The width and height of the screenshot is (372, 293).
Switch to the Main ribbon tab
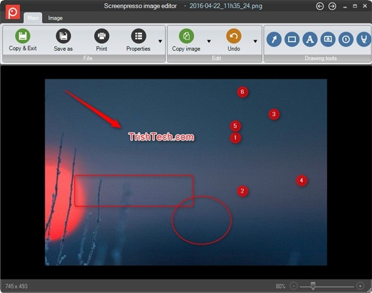33,18
